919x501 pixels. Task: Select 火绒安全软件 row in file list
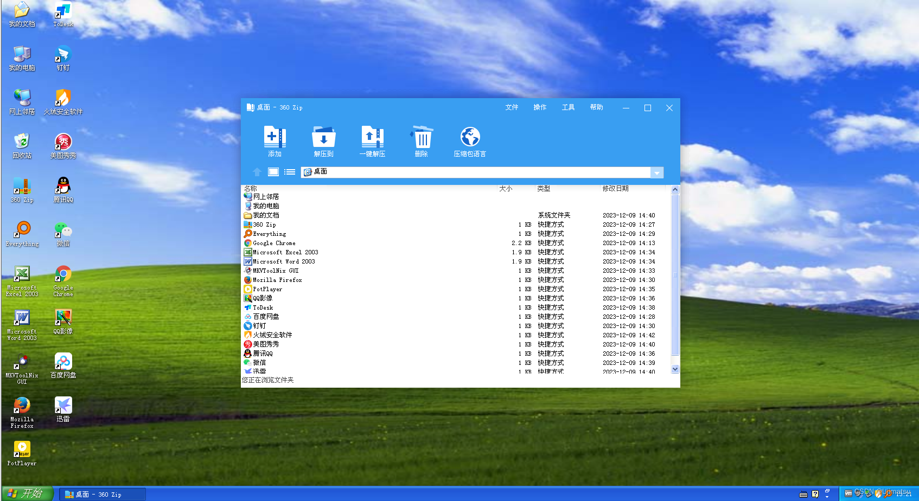coord(456,335)
